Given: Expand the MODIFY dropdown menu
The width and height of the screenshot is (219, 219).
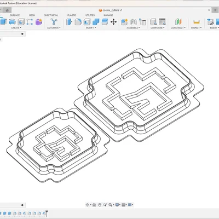Looking at the screenshot, I should pyautogui.click(x=91, y=28).
